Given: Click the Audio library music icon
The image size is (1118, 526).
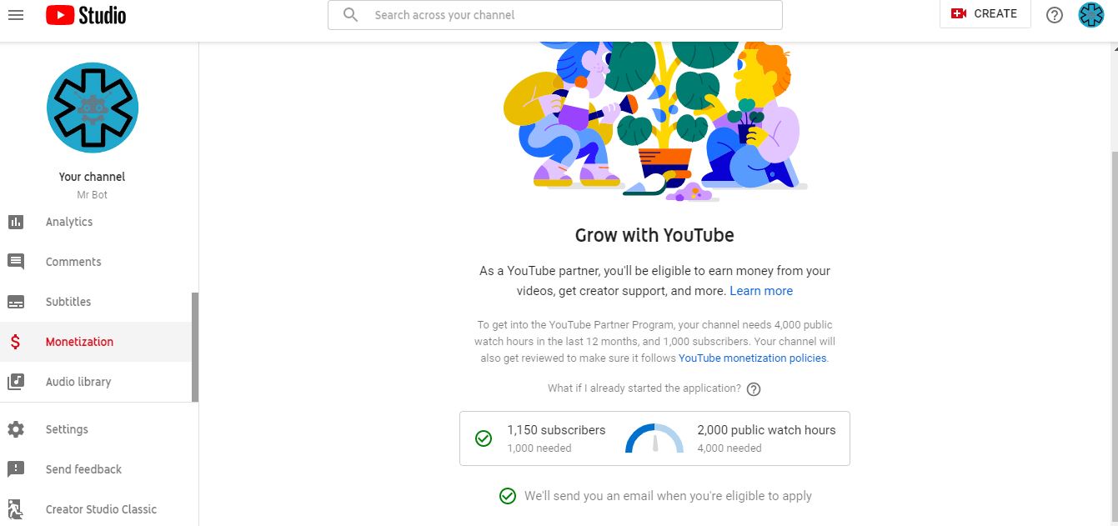Looking at the screenshot, I should click(x=16, y=382).
